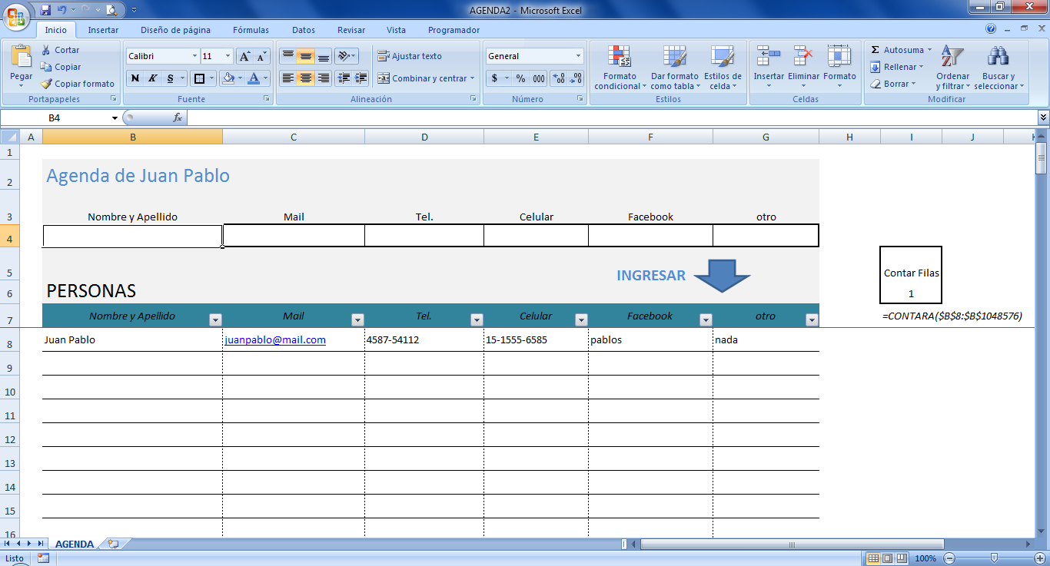Switch to Datos tab
The height and width of the screenshot is (566, 1050).
coord(304,30)
